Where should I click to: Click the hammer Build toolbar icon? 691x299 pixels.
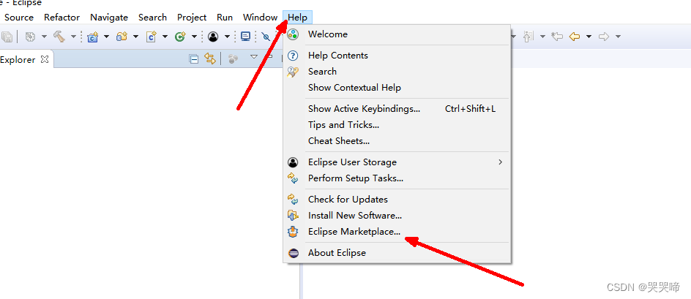coord(59,37)
